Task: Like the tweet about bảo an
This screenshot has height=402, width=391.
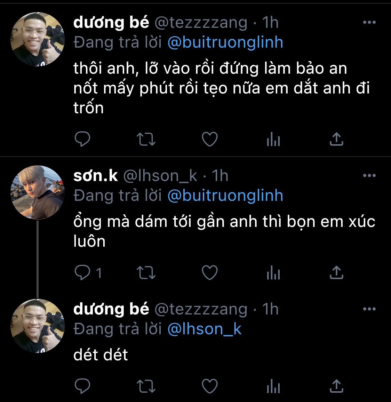Action: click(210, 139)
